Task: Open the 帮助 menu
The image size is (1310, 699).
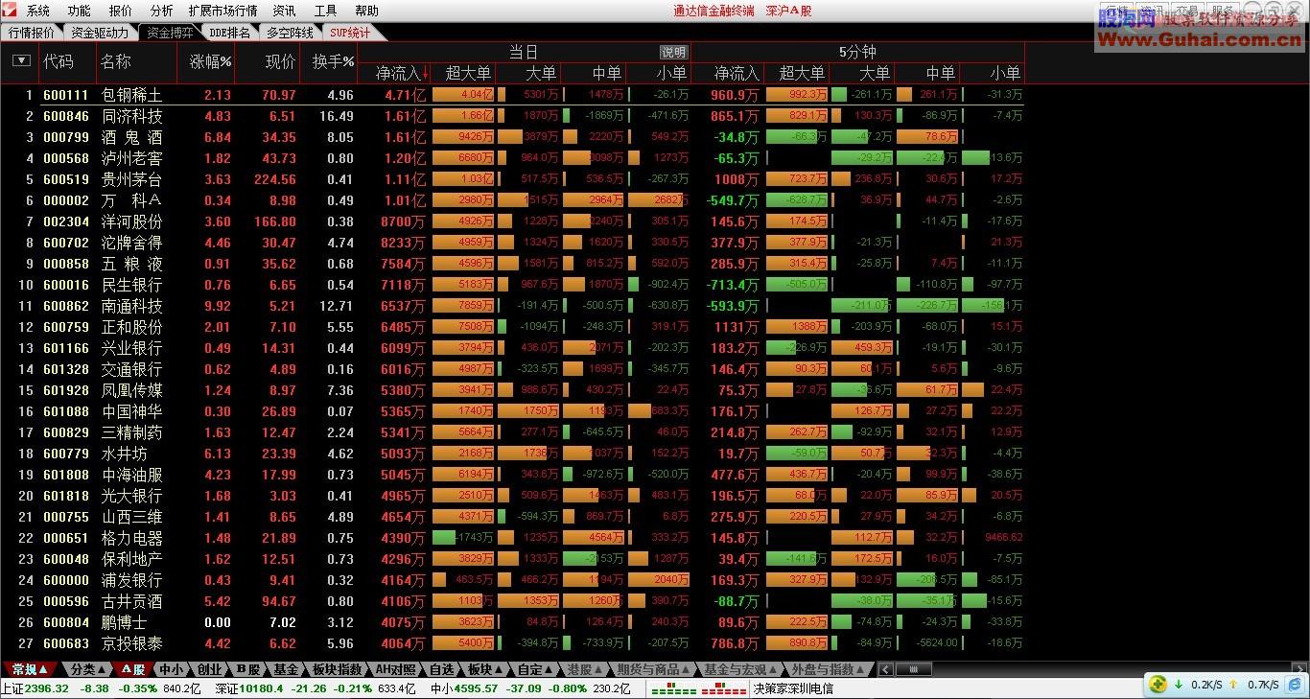Action: click(x=366, y=11)
